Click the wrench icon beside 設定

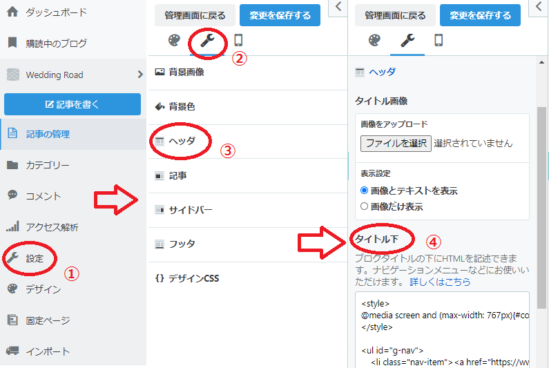[12, 258]
